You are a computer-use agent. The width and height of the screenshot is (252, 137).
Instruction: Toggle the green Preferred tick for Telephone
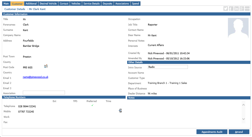[x=92, y=105]
